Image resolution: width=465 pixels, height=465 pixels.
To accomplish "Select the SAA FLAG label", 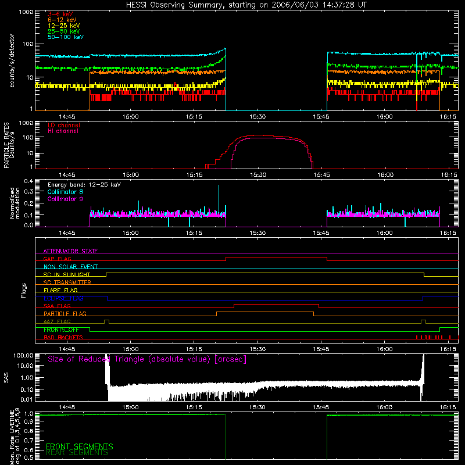I will point(57,306).
